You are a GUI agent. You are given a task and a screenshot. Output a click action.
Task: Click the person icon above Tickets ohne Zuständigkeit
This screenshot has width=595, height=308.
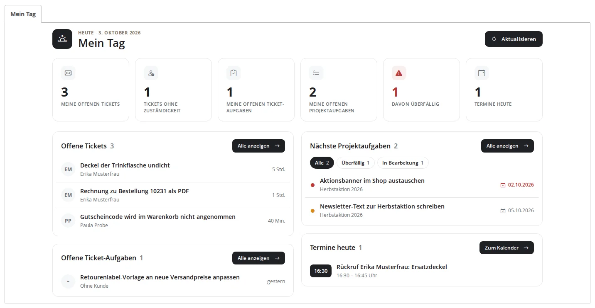(151, 73)
